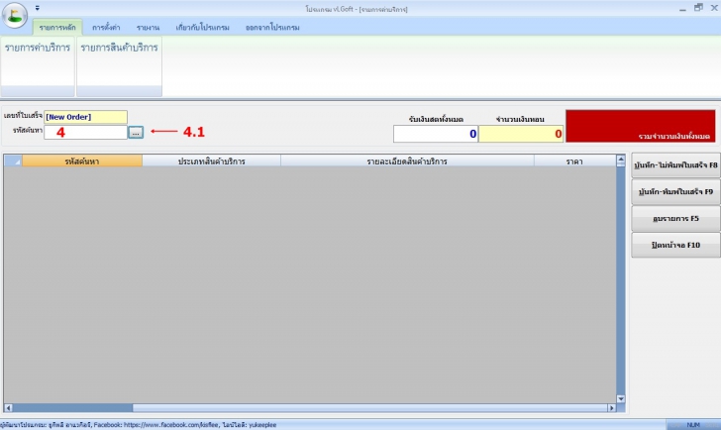
Task: Click บันทึก-ไม่พิมพ์ใบเสร็จ F8 button
Action: point(675,165)
